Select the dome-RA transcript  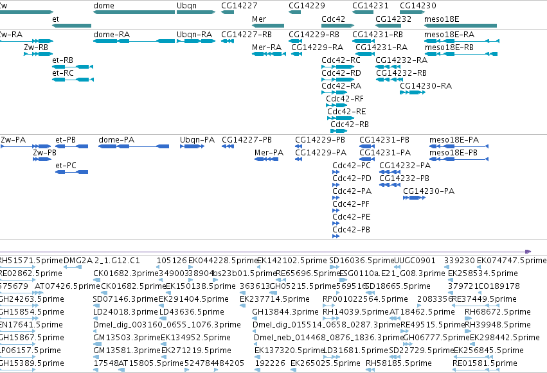click(134, 41)
